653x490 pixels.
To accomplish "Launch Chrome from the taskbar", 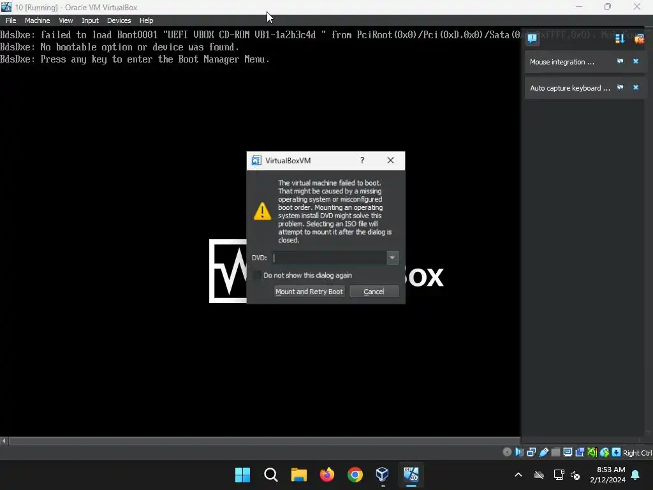I will [x=355, y=475].
